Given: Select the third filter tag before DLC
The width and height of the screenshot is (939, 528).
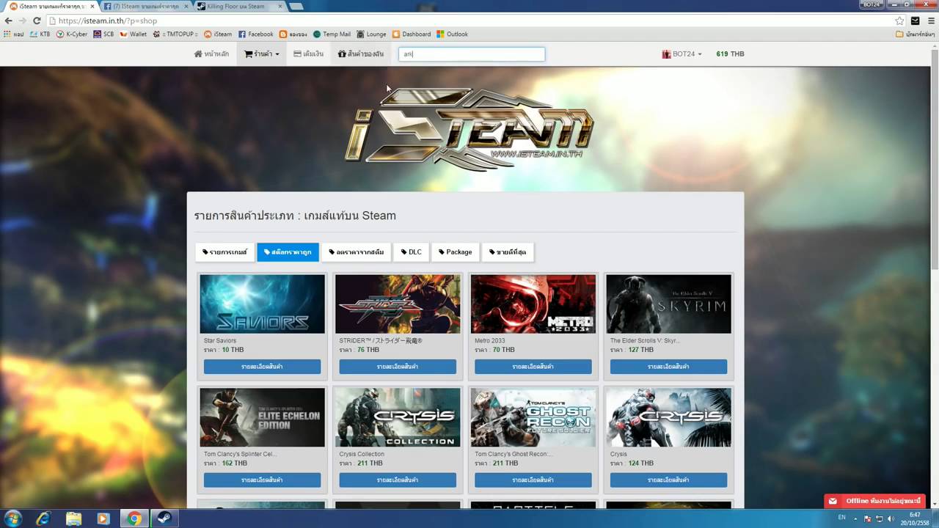Looking at the screenshot, I should coord(356,252).
